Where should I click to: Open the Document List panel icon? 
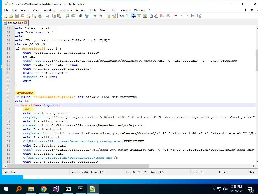pyautogui.click(x=151, y=16)
